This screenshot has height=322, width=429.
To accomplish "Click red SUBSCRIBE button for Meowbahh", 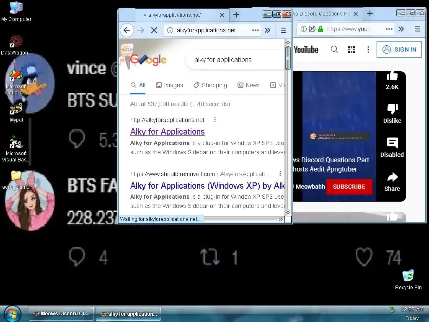I will point(349,187).
